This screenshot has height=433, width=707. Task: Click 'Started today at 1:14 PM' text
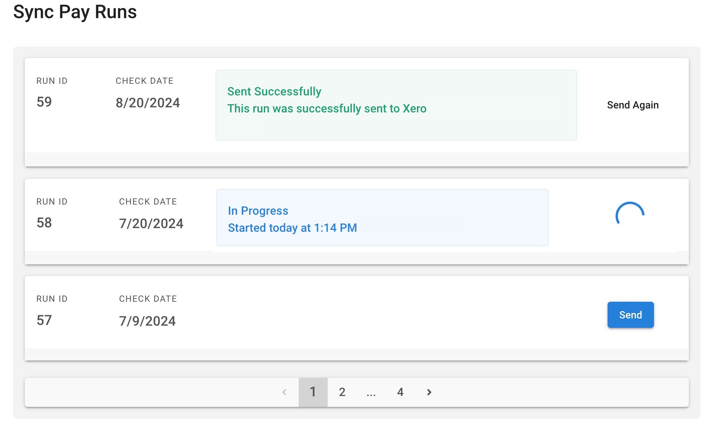tap(292, 228)
